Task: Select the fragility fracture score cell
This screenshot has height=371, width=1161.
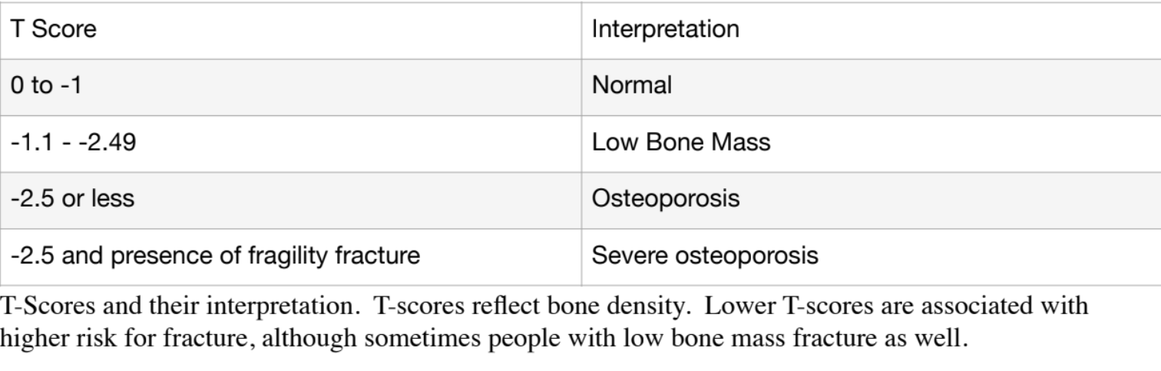Action: pyautogui.click(x=290, y=257)
